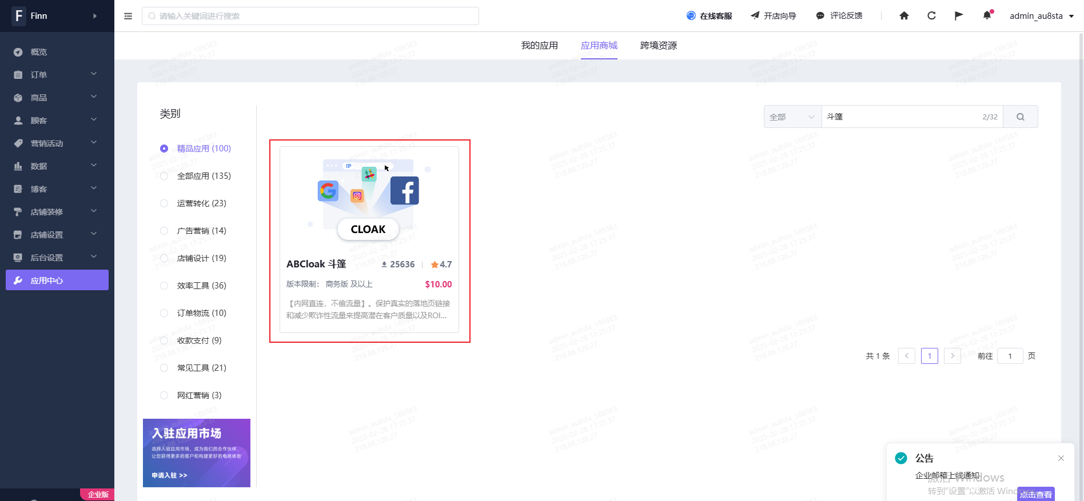Image resolution: width=1084 pixels, height=501 pixels.
Task: Open the 应用中心 menu label
Action: pyautogui.click(x=47, y=280)
